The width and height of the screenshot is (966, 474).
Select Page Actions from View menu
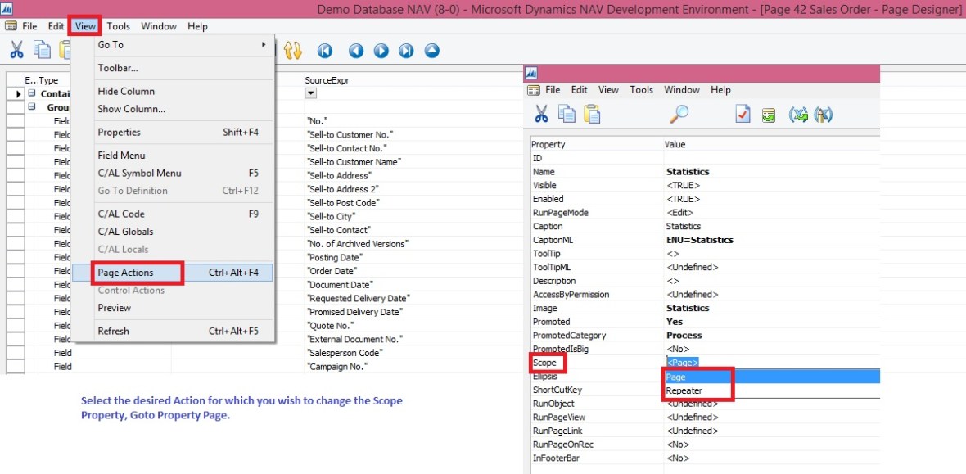125,273
